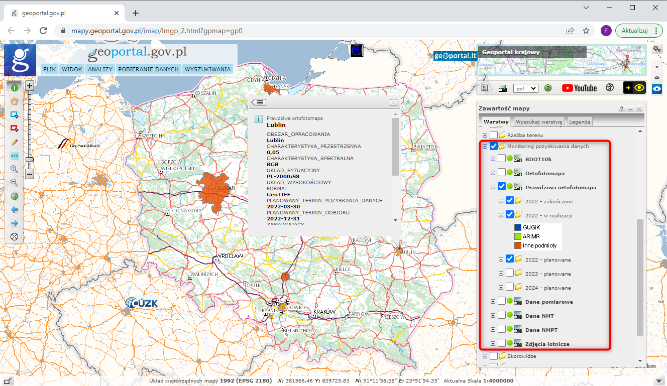This screenshot has height=386, width=667.
Task: Activate the pan hand tool
Action: coord(14,101)
